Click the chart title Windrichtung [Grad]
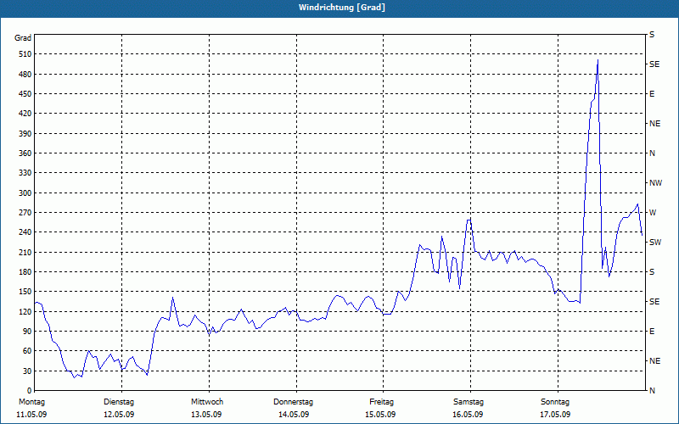Screen dimensions: 679x424 tap(342, 8)
